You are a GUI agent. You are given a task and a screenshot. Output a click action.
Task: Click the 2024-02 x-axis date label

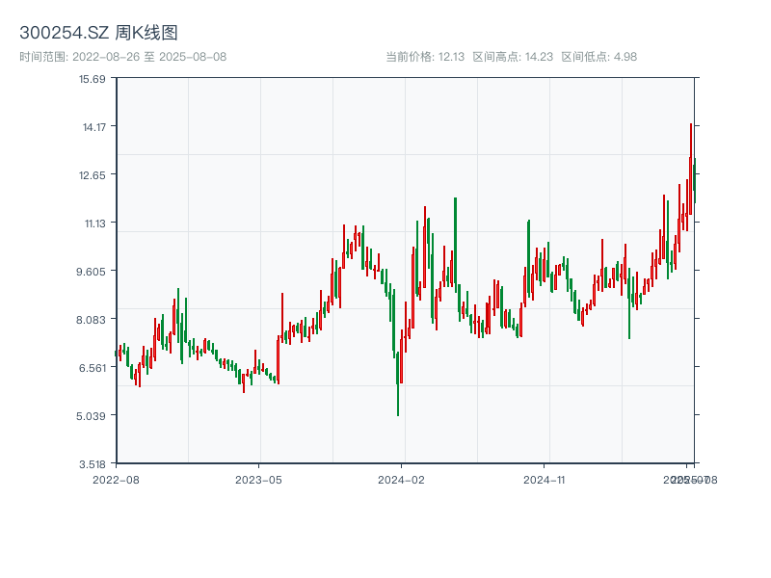click(x=401, y=479)
